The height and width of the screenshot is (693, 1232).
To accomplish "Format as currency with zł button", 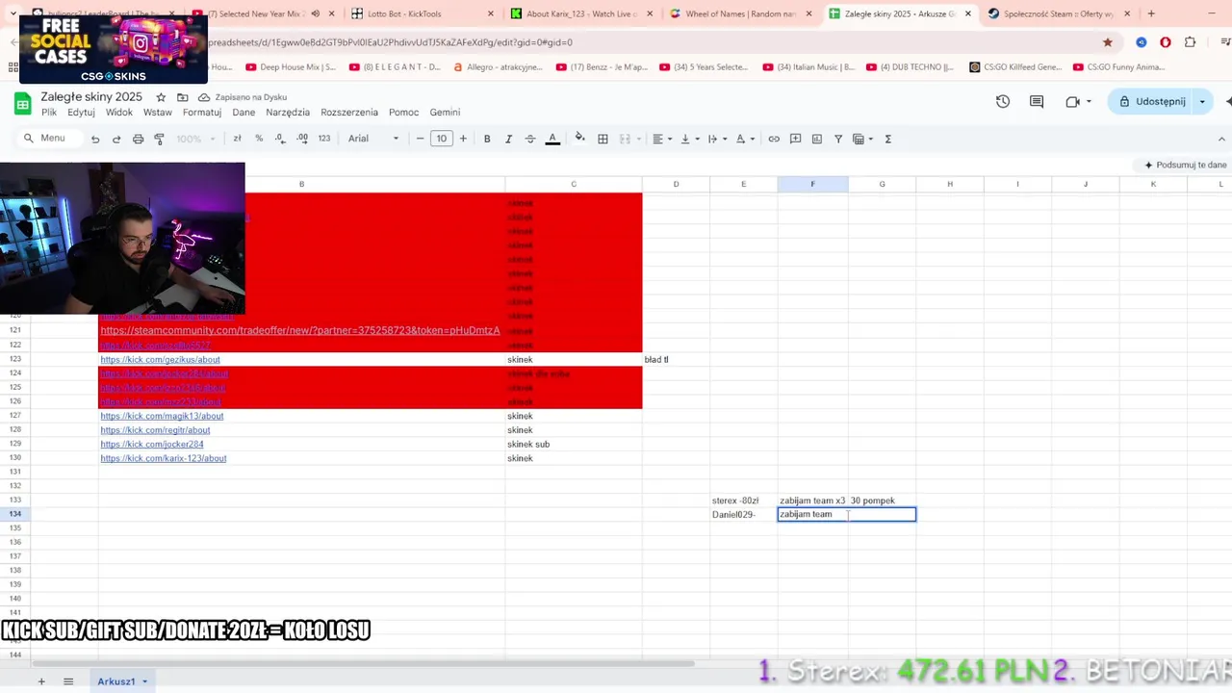I will coord(237,139).
